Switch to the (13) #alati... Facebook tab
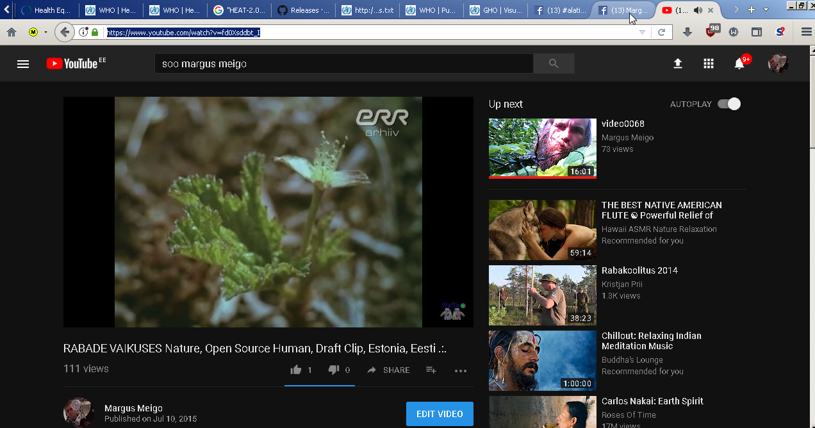This screenshot has width=815, height=428. point(559,10)
